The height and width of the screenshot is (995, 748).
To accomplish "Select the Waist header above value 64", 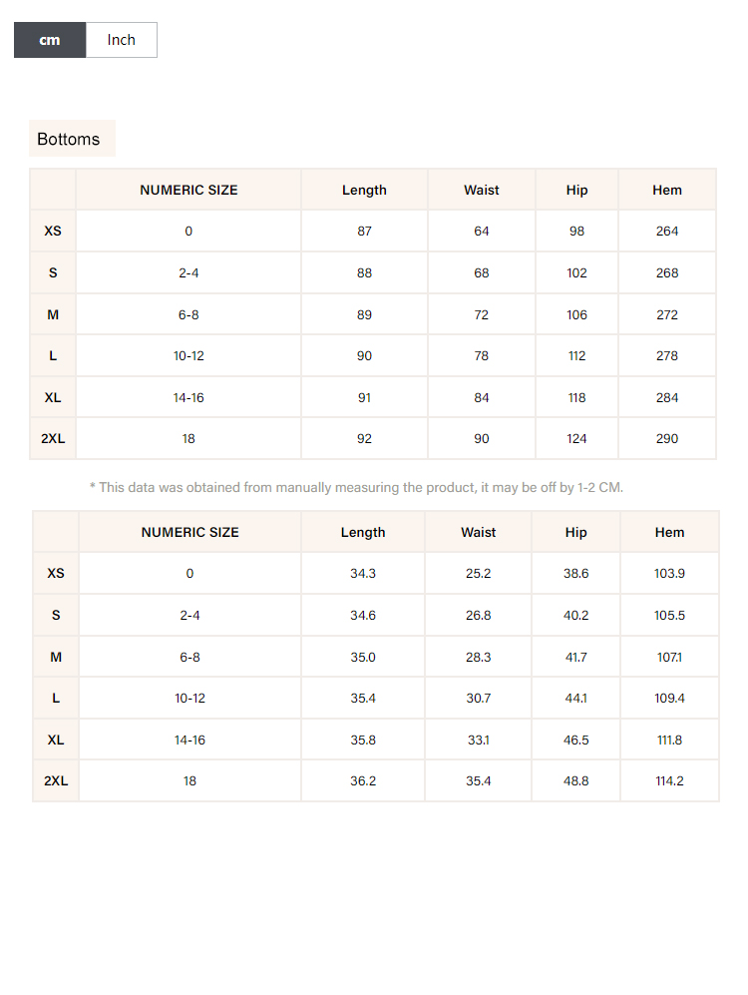I will click(x=482, y=190).
